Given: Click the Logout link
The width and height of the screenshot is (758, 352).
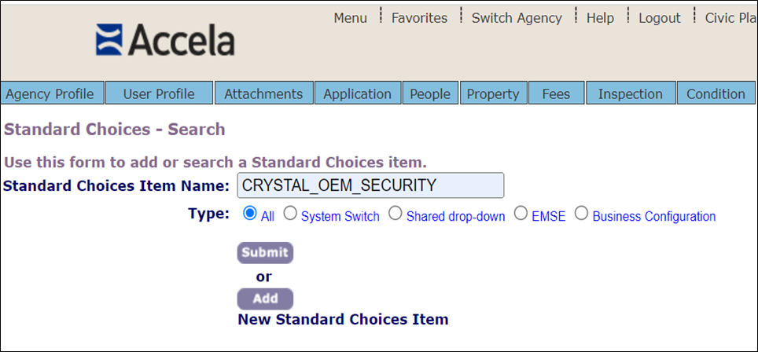Looking at the screenshot, I should [659, 17].
